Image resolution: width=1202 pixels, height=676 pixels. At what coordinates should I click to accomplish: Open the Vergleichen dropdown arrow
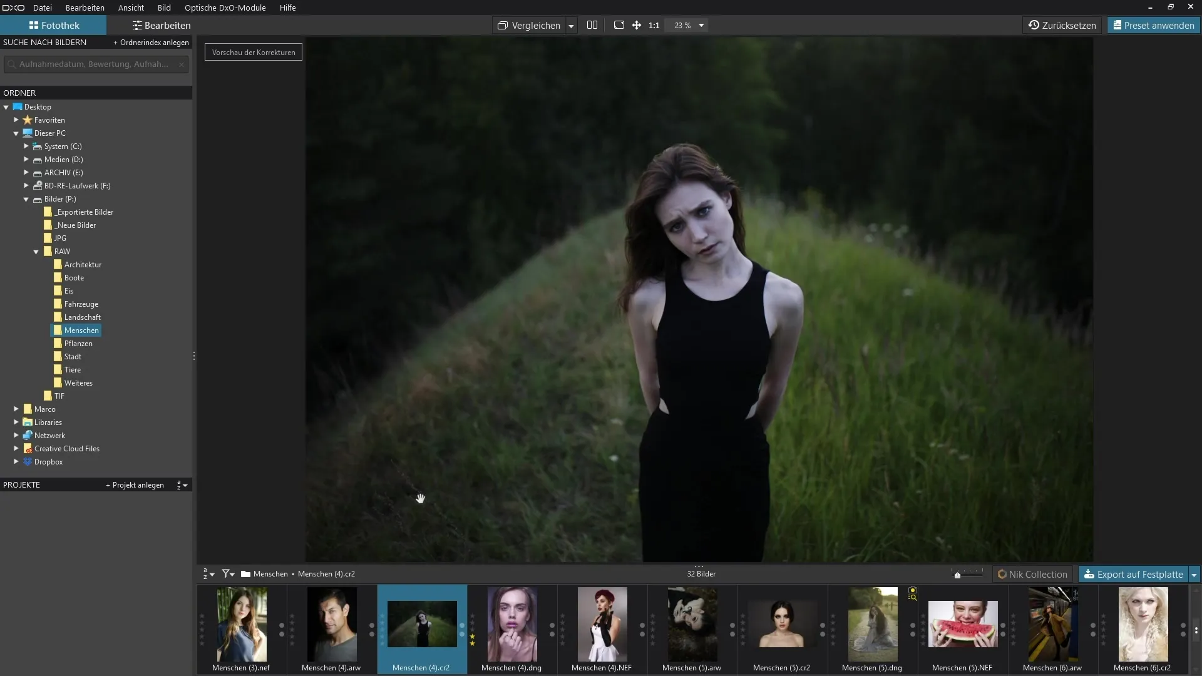tap(571, 26)
